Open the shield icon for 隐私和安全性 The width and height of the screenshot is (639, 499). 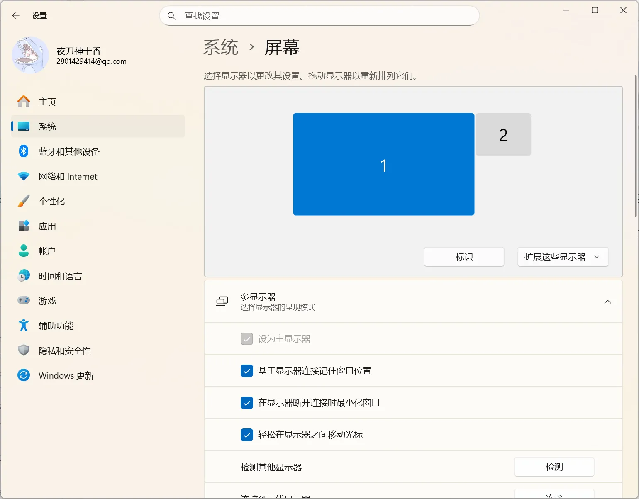(24, 351)
